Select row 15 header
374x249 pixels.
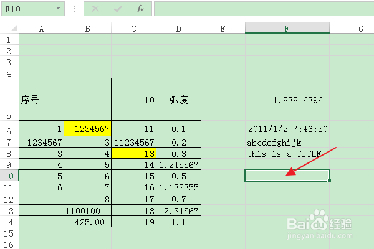tap(9, 233)
